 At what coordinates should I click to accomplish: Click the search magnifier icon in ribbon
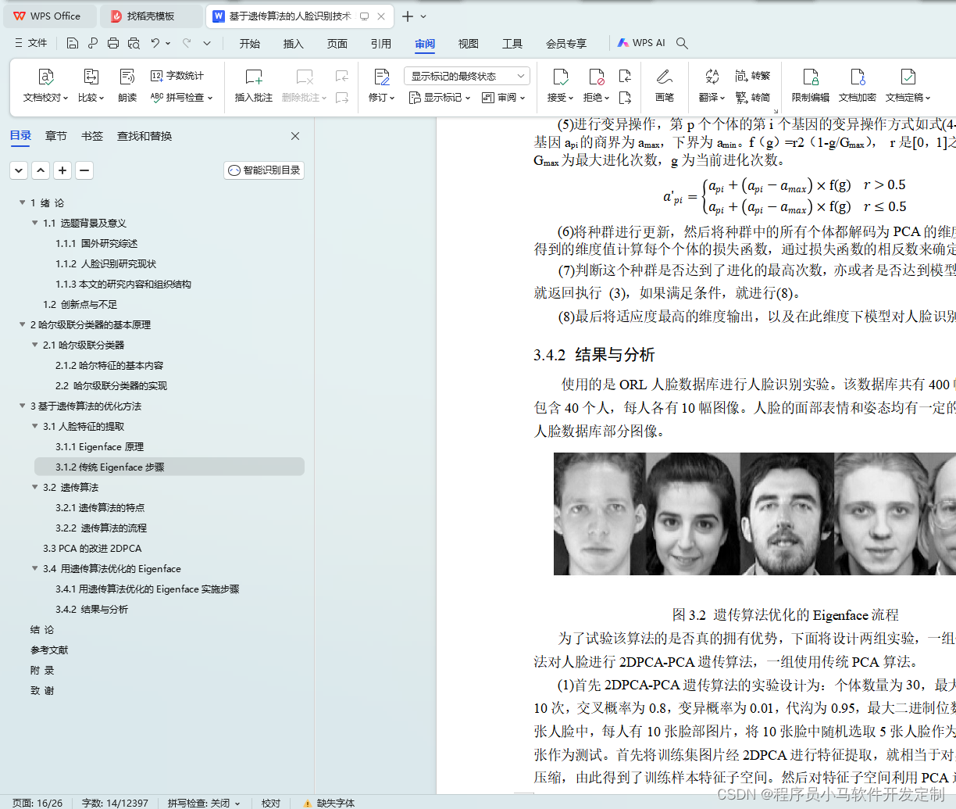[x=682, y=43]
